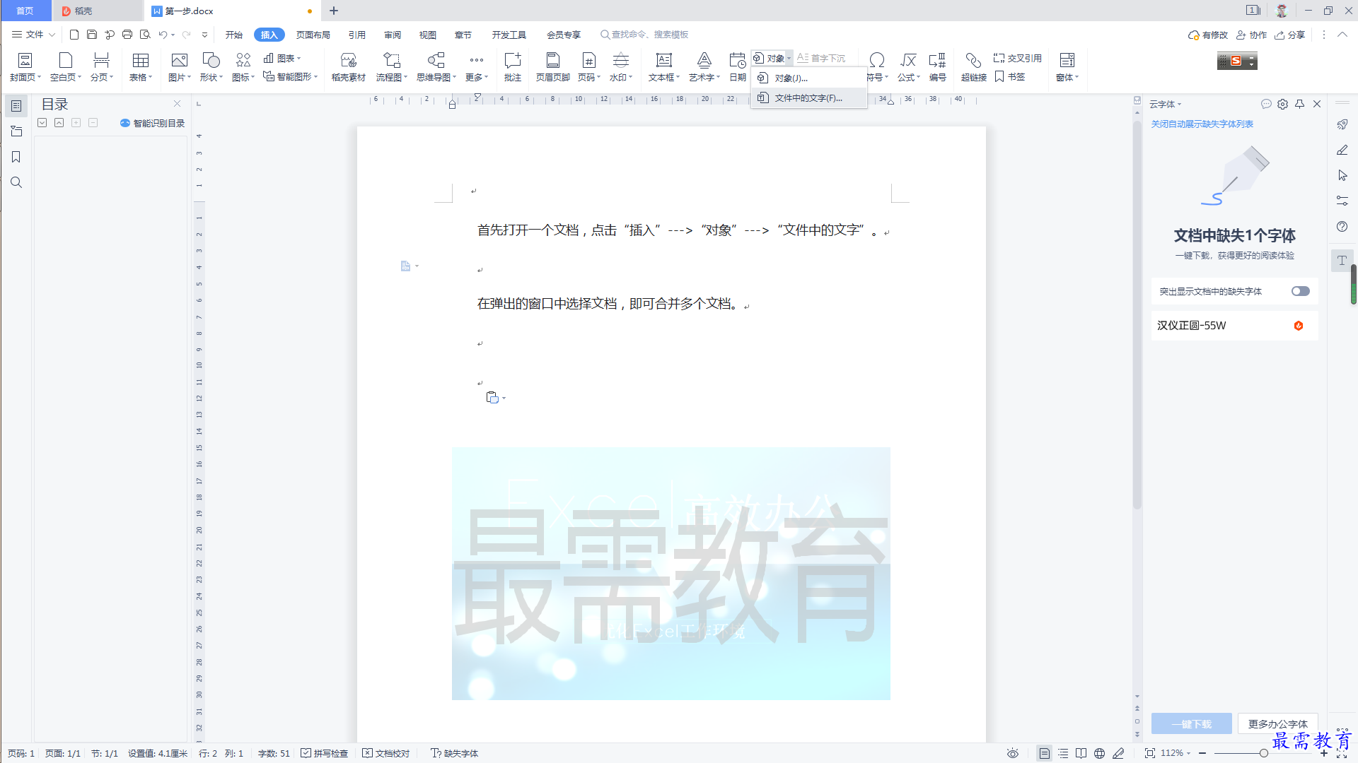Switch to reading view in status bar
This screenshot has width=1358, height=763.
[1081, 753]
